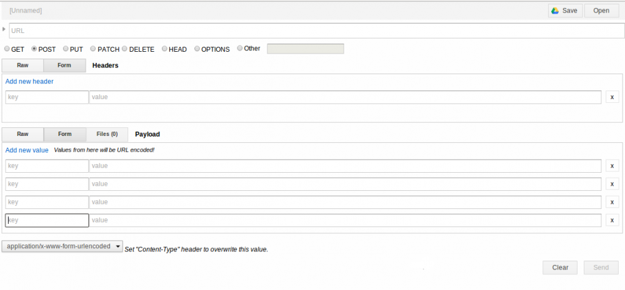
Task: Delete the fourth payload row with x
Action: click(x=612, y=220)
